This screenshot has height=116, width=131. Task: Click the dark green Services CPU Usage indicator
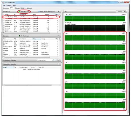point(19,36)
